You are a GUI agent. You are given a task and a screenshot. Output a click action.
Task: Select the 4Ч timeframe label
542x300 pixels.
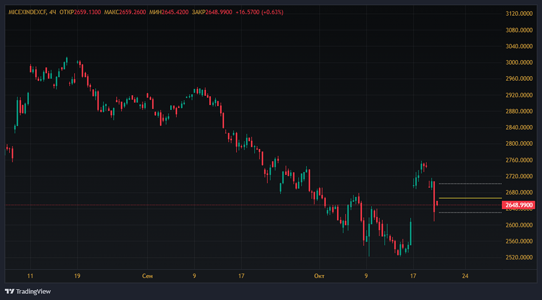pos(53,12)
